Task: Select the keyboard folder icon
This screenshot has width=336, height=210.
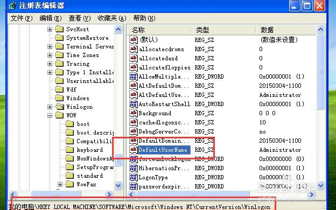Action: tap(69, 150)
